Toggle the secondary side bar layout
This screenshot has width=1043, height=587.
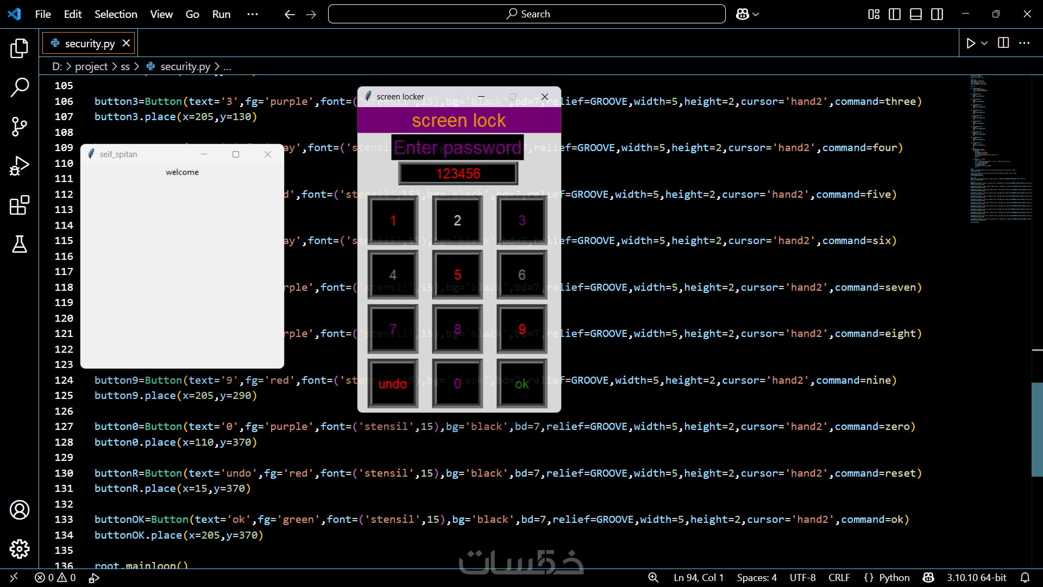pos(937,14)
